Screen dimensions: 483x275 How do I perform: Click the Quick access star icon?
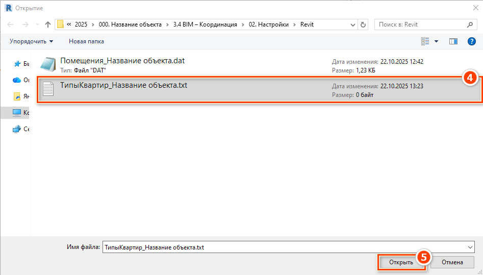pyautogui.click(x=17, y=64)
